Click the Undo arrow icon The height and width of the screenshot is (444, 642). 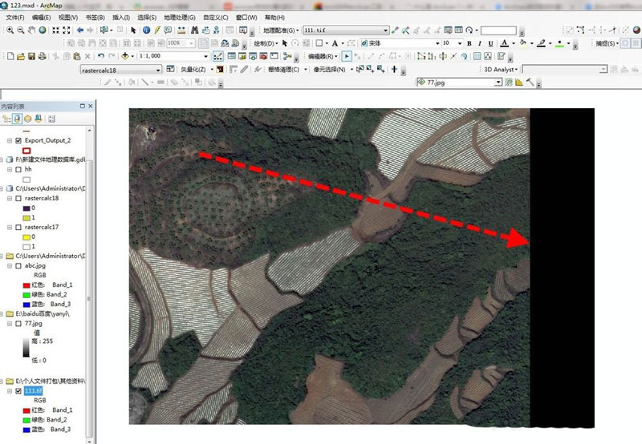click(100, 57)
